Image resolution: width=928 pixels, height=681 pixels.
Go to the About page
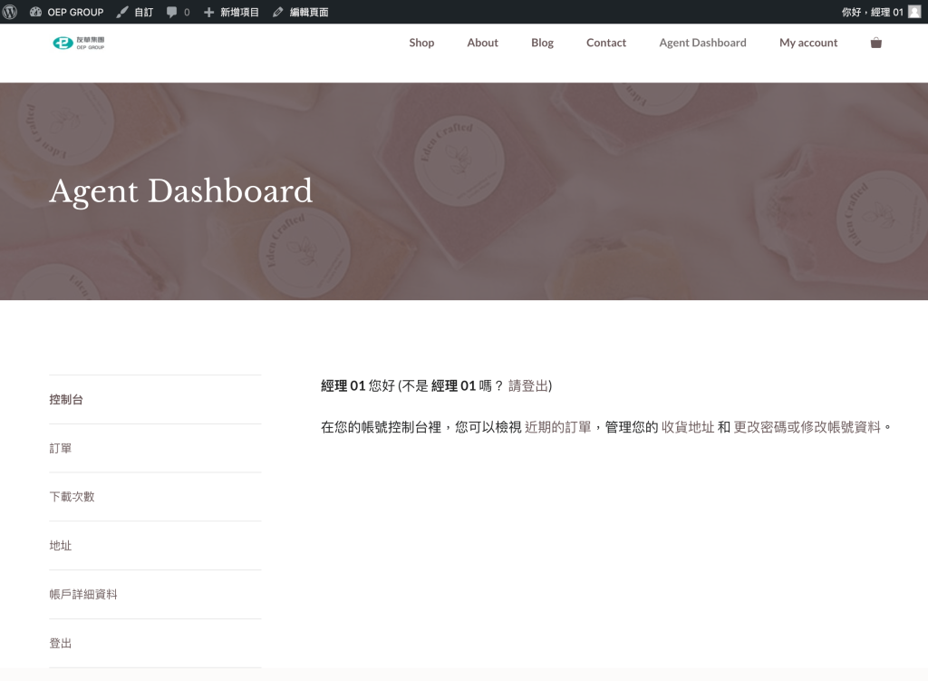(x=482, y=43)
